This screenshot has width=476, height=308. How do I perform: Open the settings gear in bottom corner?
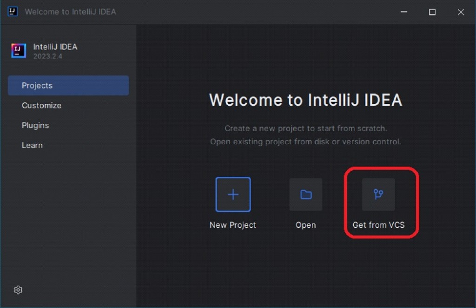click(18, 289)
